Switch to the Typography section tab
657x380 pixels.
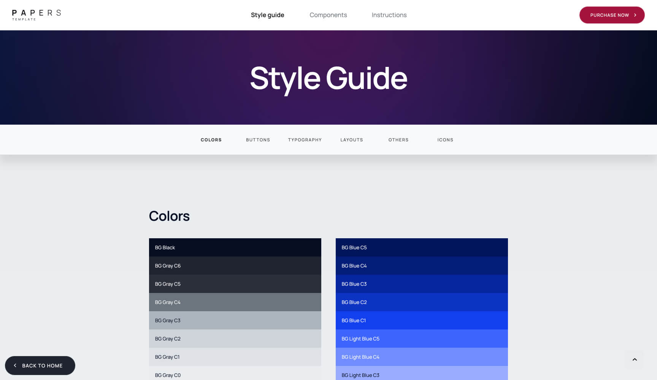(305, 140)
